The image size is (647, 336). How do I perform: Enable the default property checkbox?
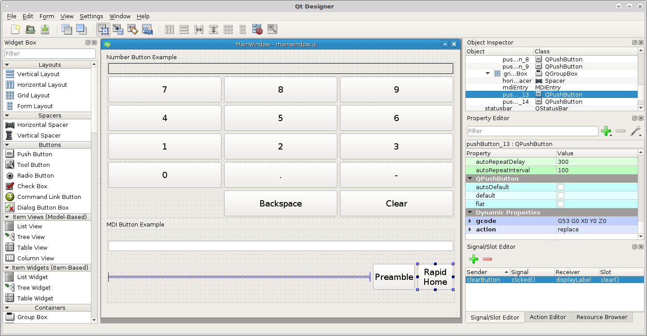point(561,195)
